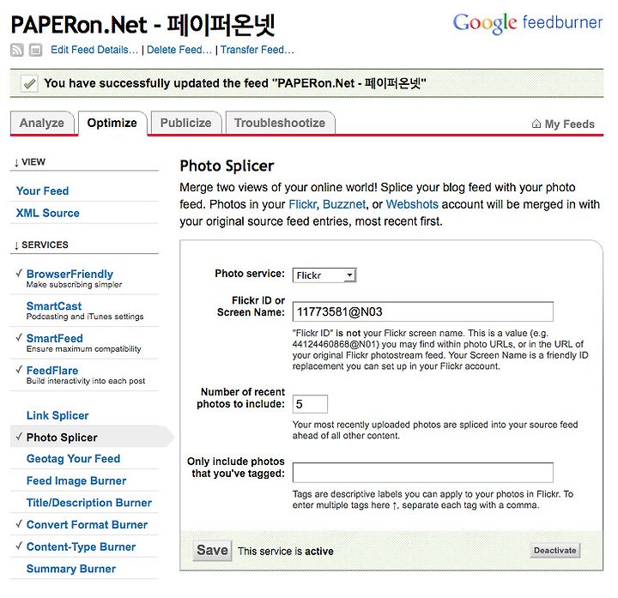Open the SmartFeed service
Viewport: 618px width, 598px height.
point(55,338)
